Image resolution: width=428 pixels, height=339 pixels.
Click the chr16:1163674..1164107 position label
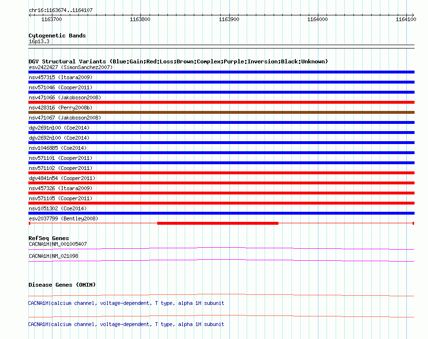click(61, 11)
